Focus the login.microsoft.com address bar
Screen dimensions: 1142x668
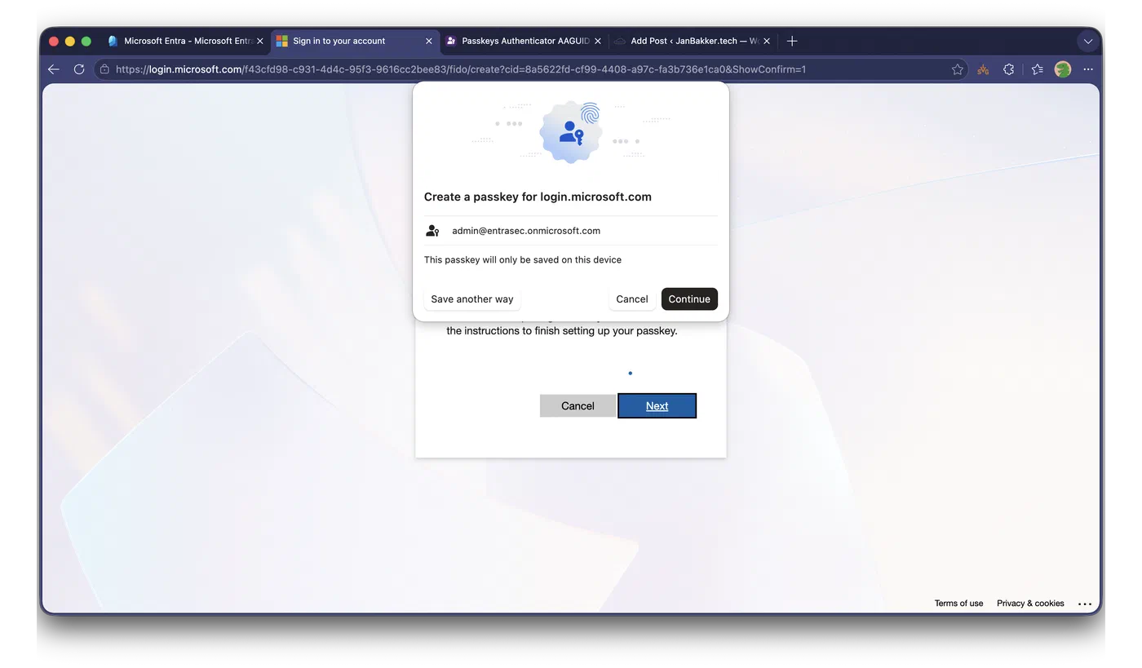[x=530, y=69]
